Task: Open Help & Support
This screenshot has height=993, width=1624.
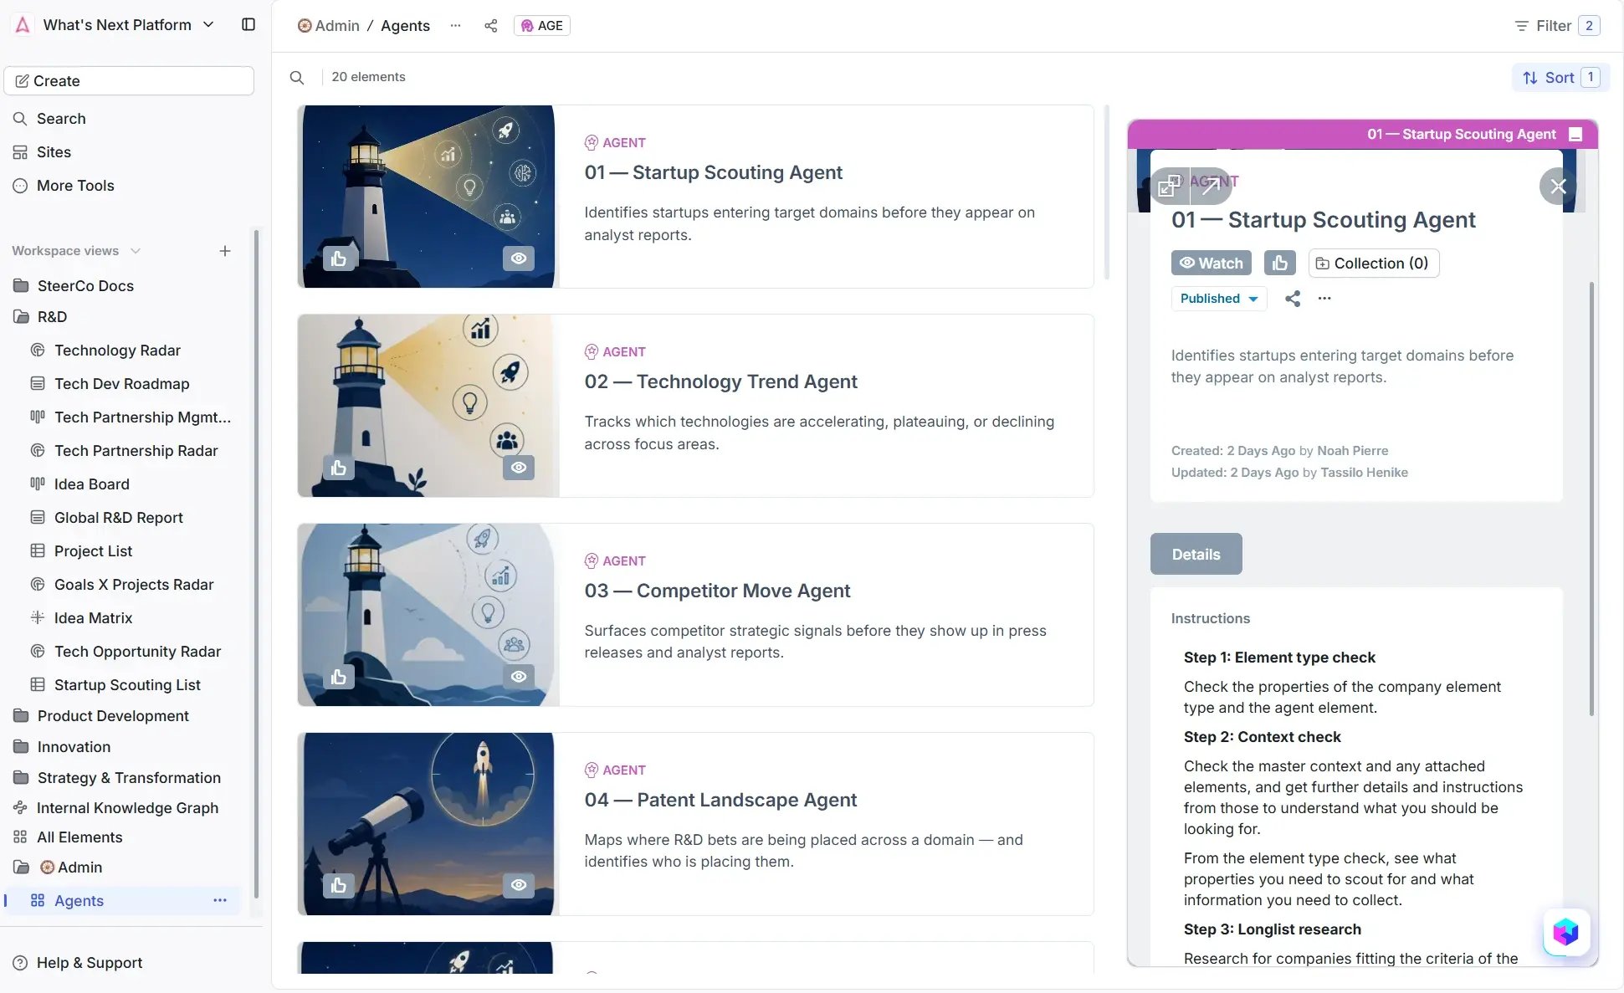Action: pyautogui.click(x=90, y=962)
